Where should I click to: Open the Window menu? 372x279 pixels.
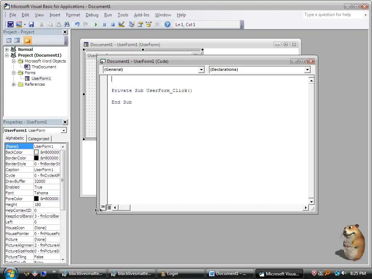pyautogui.click(x=163, y=15)
